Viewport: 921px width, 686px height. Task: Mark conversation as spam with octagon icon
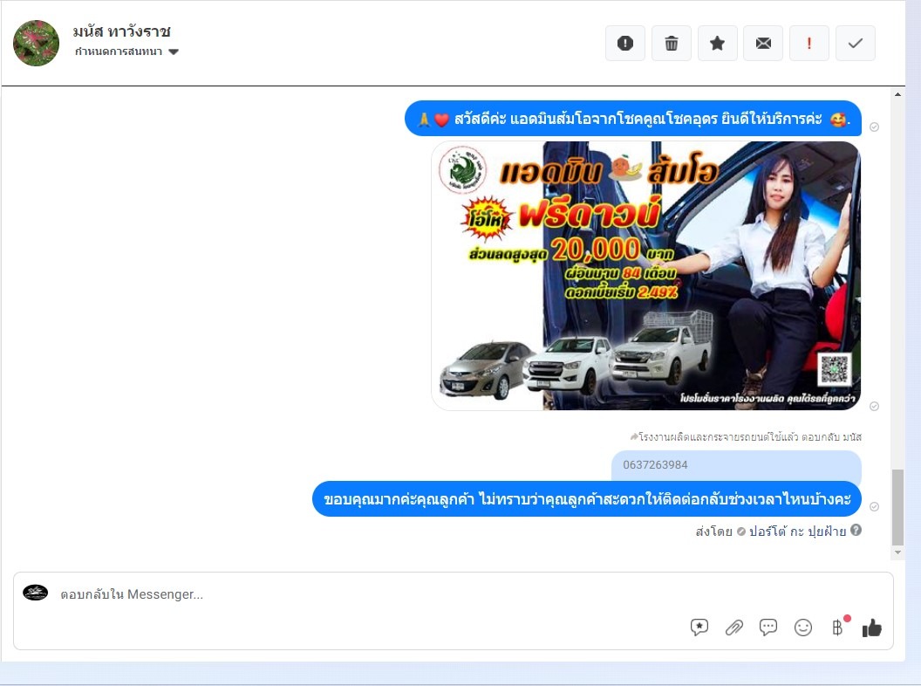(625, 44)
